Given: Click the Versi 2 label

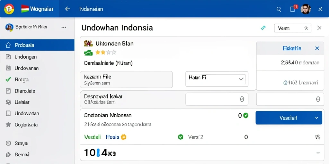Looking at the screenshot, I should click(x=196, y=137).
